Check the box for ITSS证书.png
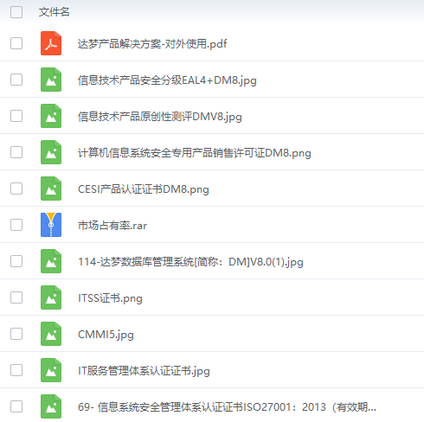 click(x=16, y=297)
